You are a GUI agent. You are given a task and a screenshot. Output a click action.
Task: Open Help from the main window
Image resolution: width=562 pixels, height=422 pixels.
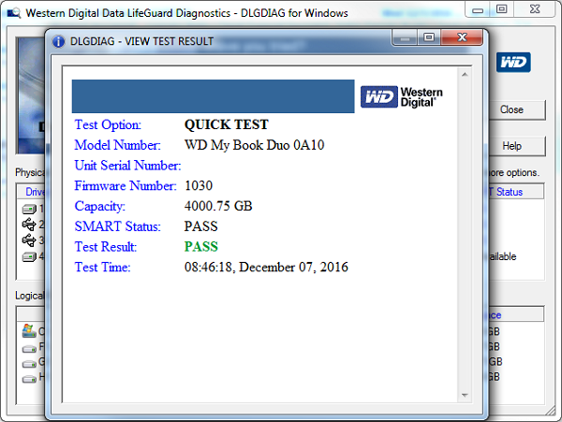tap(511, 146)
